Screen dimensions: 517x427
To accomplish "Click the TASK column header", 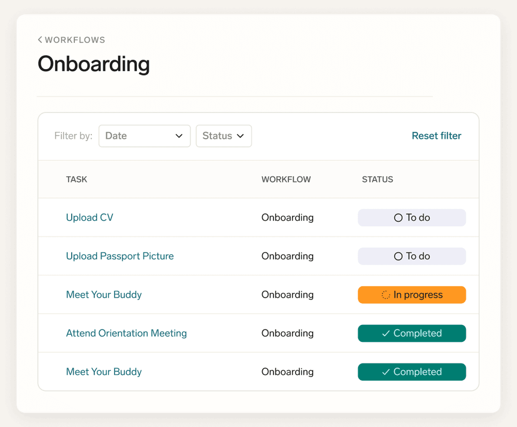I will click(76, 179).
